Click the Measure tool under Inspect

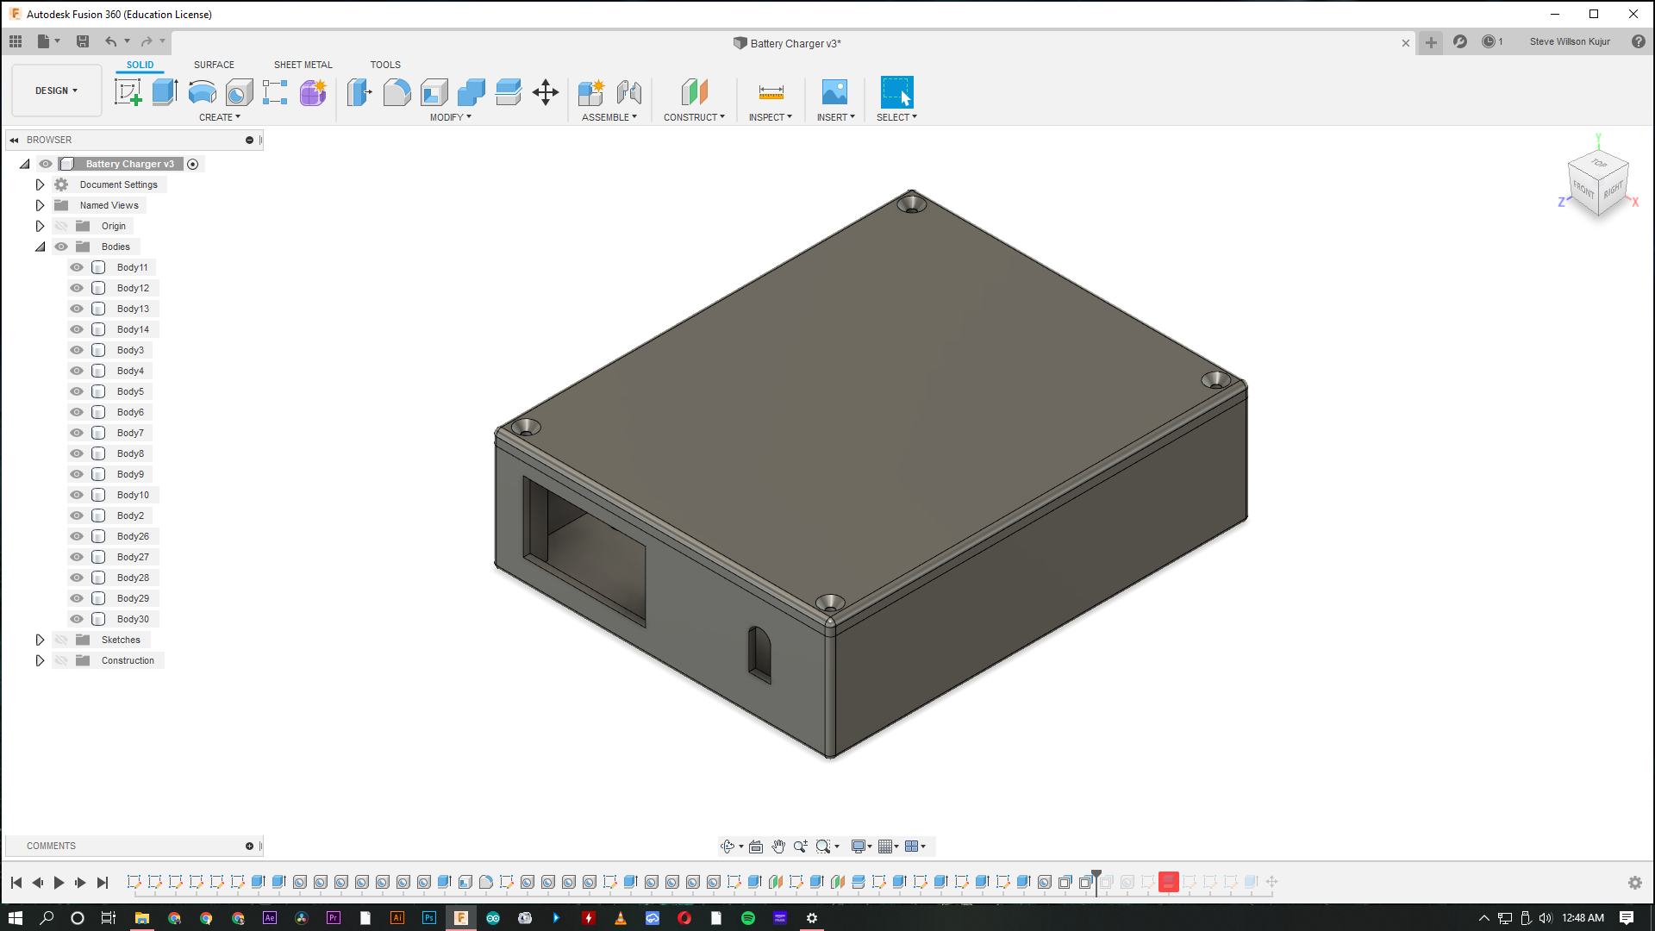tap(771, 92)
